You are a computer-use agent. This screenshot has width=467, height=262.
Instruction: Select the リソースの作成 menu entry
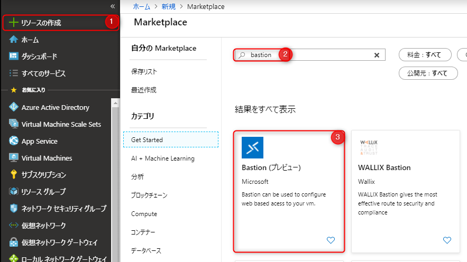click(x=61, y=23)
